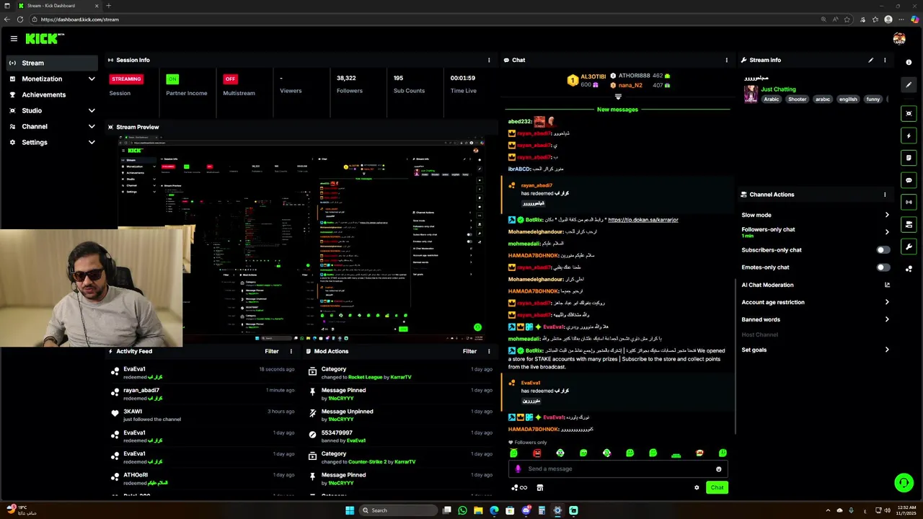Open the hamburger navigation menu
923x519 pixels.
(x=14, y=39)
